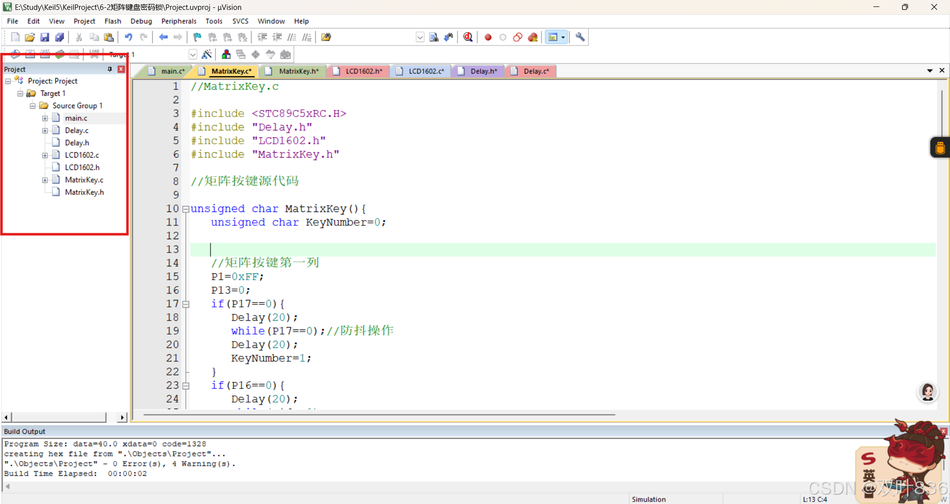Open the find text combo box dropdown

coord(419,37)
